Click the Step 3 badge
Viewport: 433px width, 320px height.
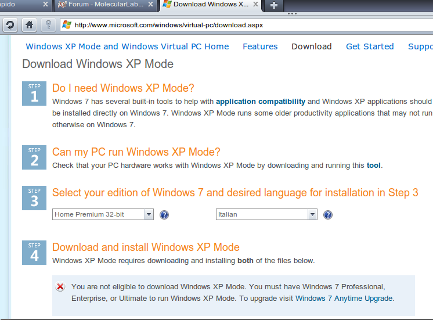pyautogui.click(x=34, y=198)
